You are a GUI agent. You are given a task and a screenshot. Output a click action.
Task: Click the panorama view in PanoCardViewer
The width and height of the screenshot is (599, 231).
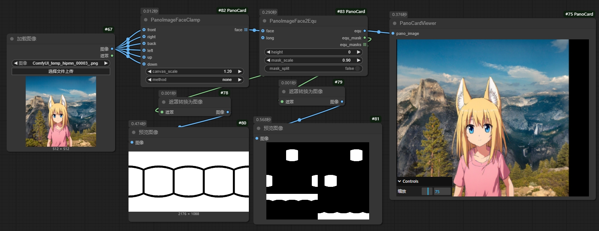coord(493,118)
